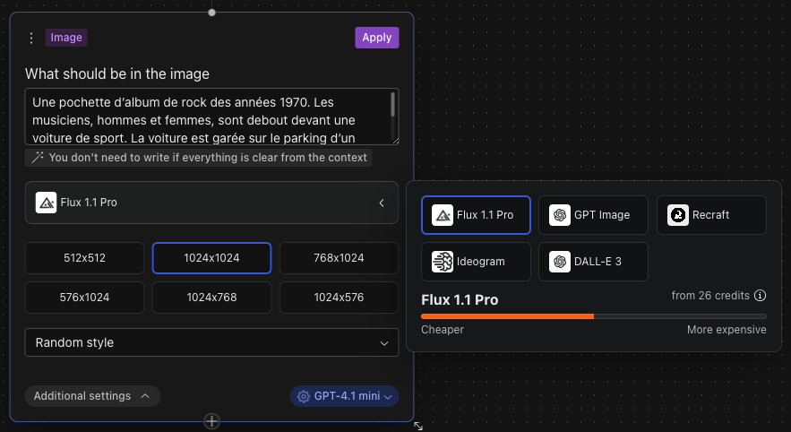
Task: Click the magic wand hint icon
Action: tap(37, 157)
